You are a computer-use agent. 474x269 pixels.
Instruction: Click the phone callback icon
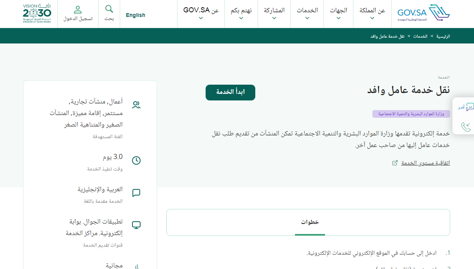pos(466,127)
